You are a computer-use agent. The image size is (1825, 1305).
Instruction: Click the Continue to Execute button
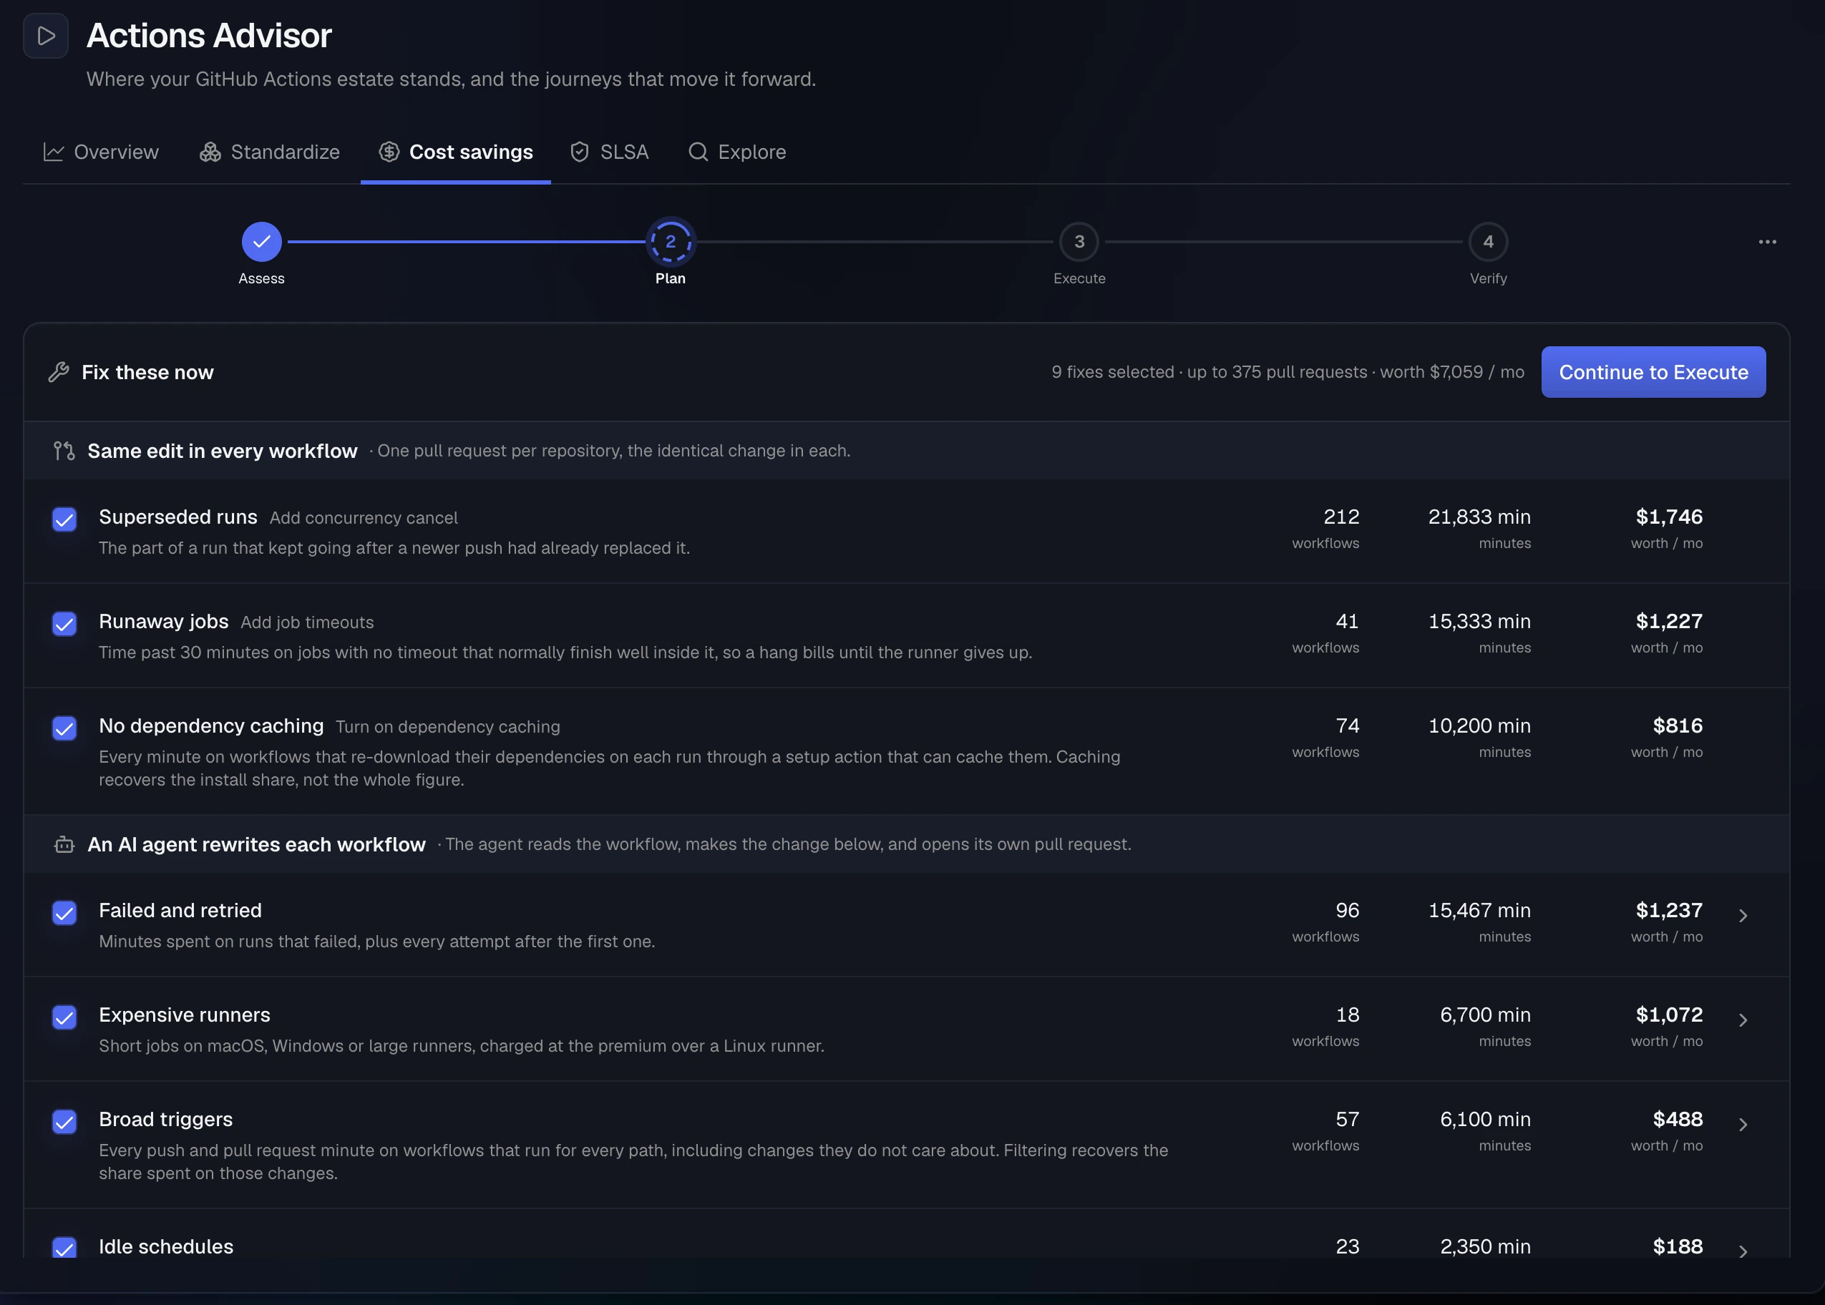1653,372
